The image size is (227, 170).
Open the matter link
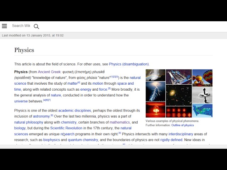72,84
